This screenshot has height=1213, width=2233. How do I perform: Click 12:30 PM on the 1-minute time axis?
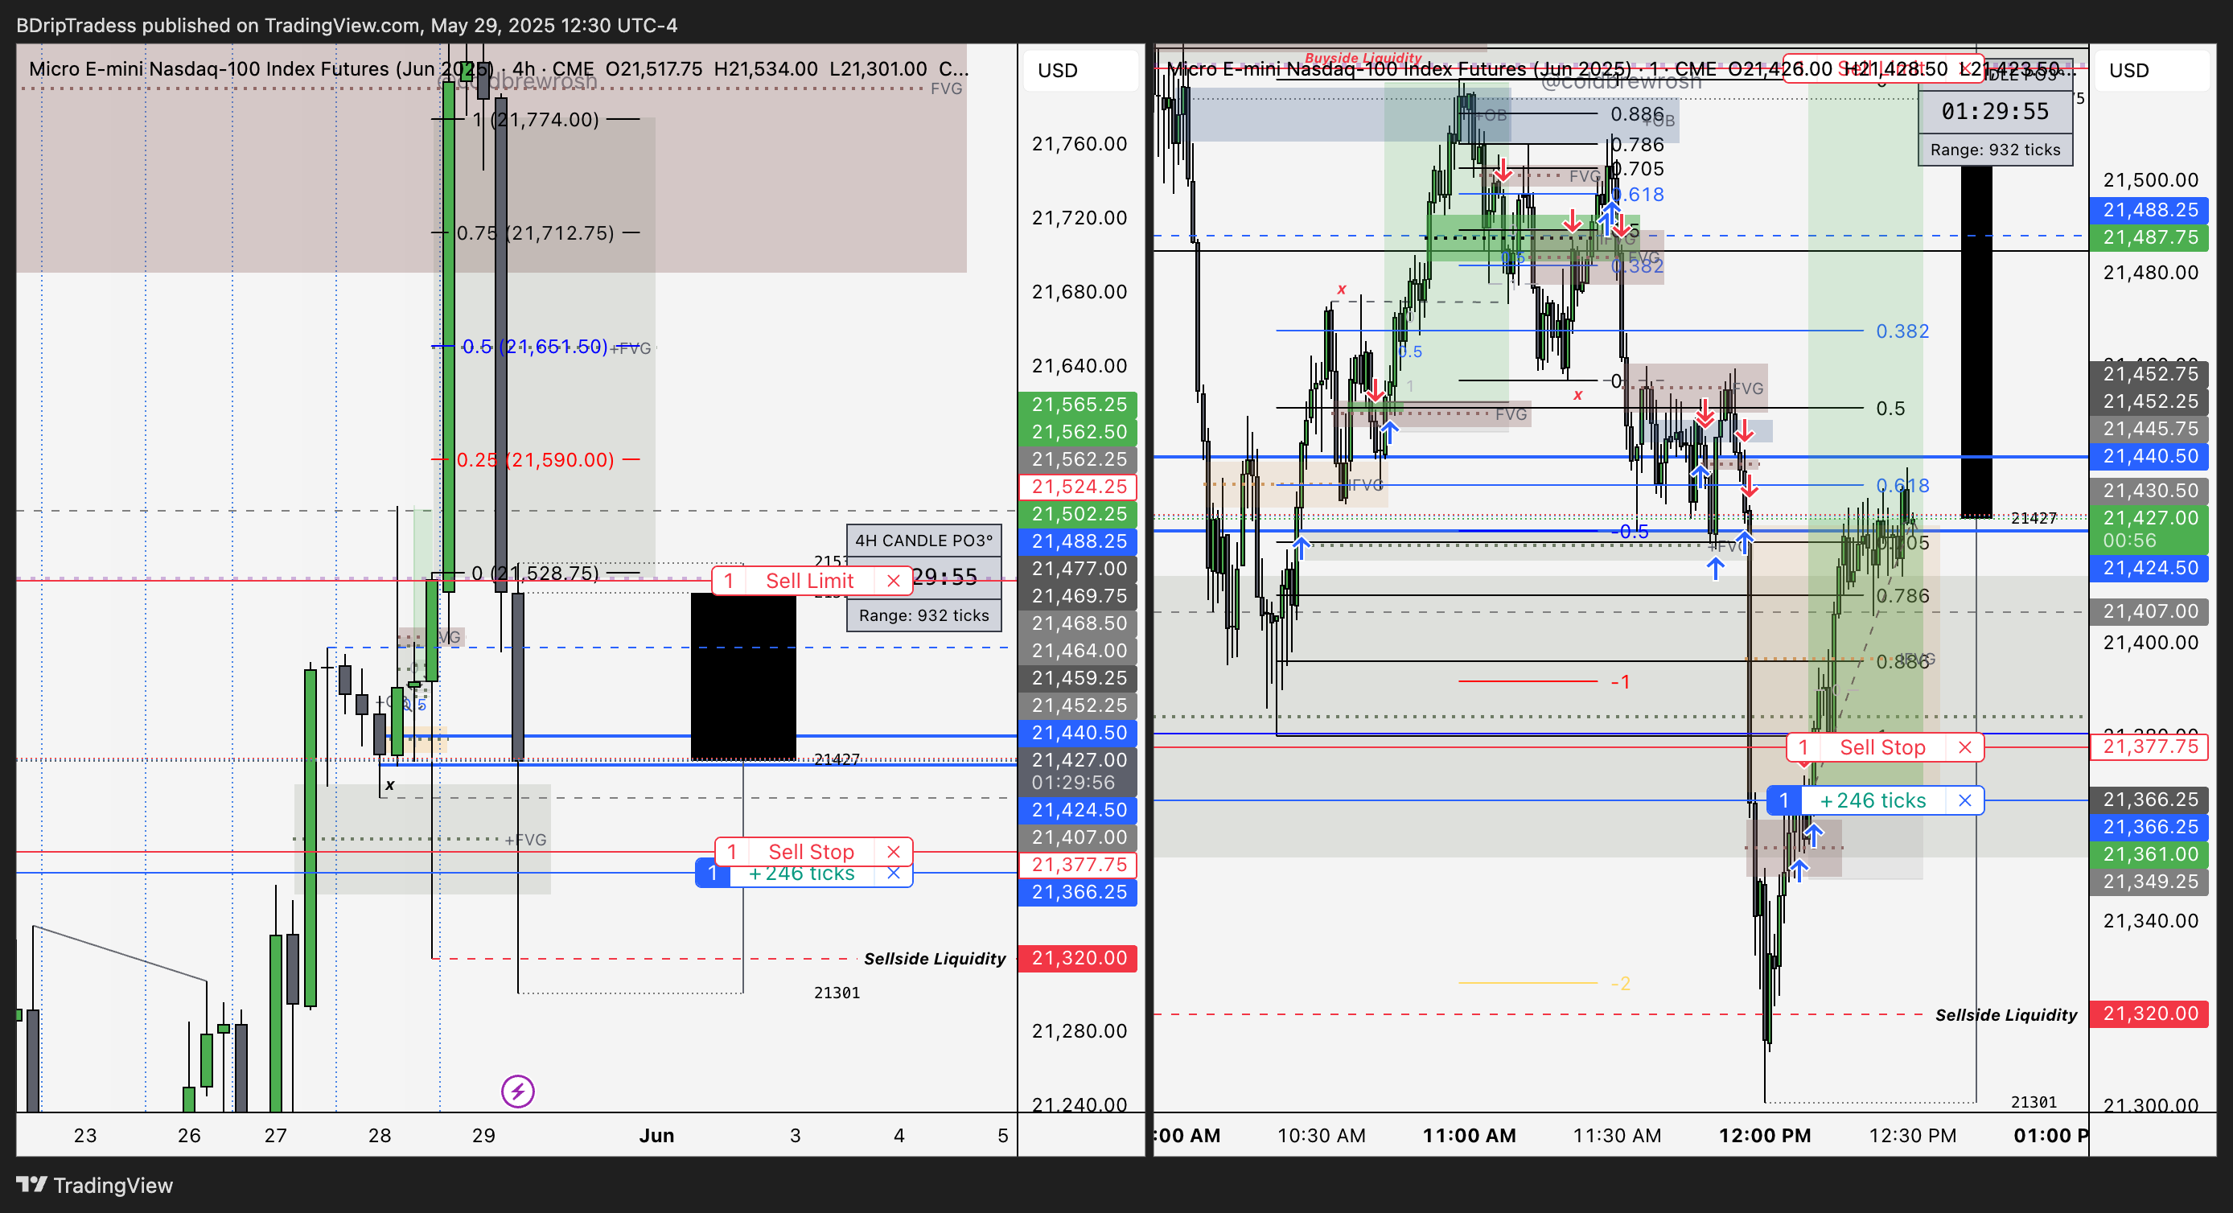[1912, 1135]
